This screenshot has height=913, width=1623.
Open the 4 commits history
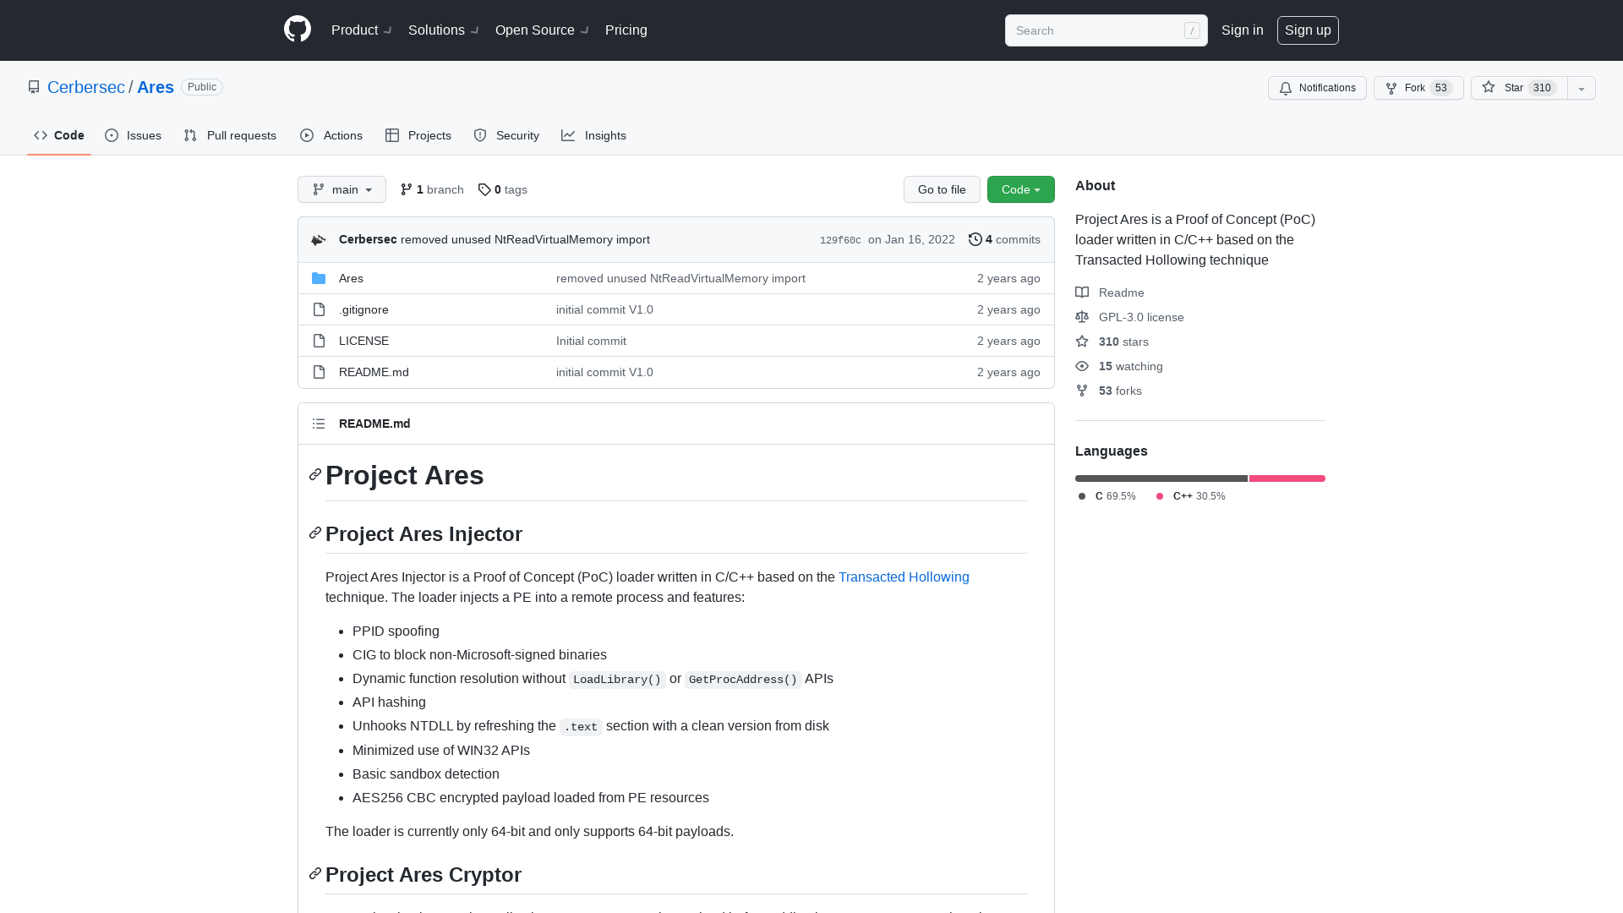point(1004,240)
